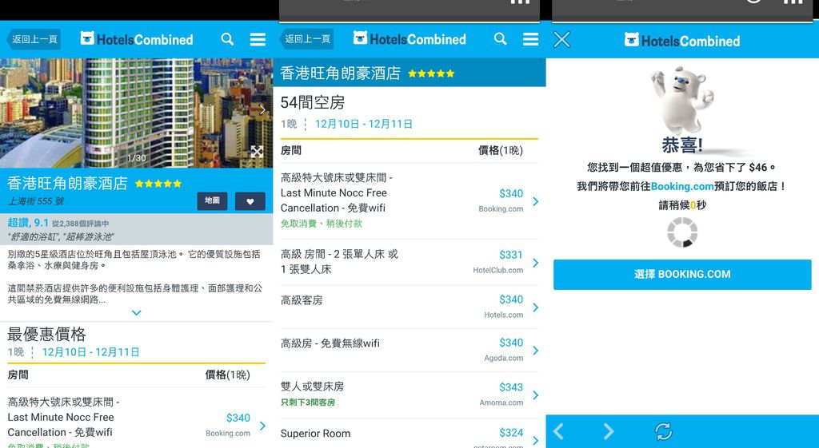The height and width of the screenshot is (448, 819).
Task: Advance hotel photo with right arrow
Action: pyautogui.click(x=262, y=109)
